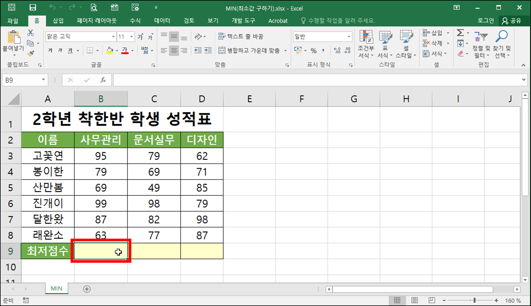The width and height of the screenshot is (531, 306).
Task: Apply Comma number style
Action: pos(323,50)
